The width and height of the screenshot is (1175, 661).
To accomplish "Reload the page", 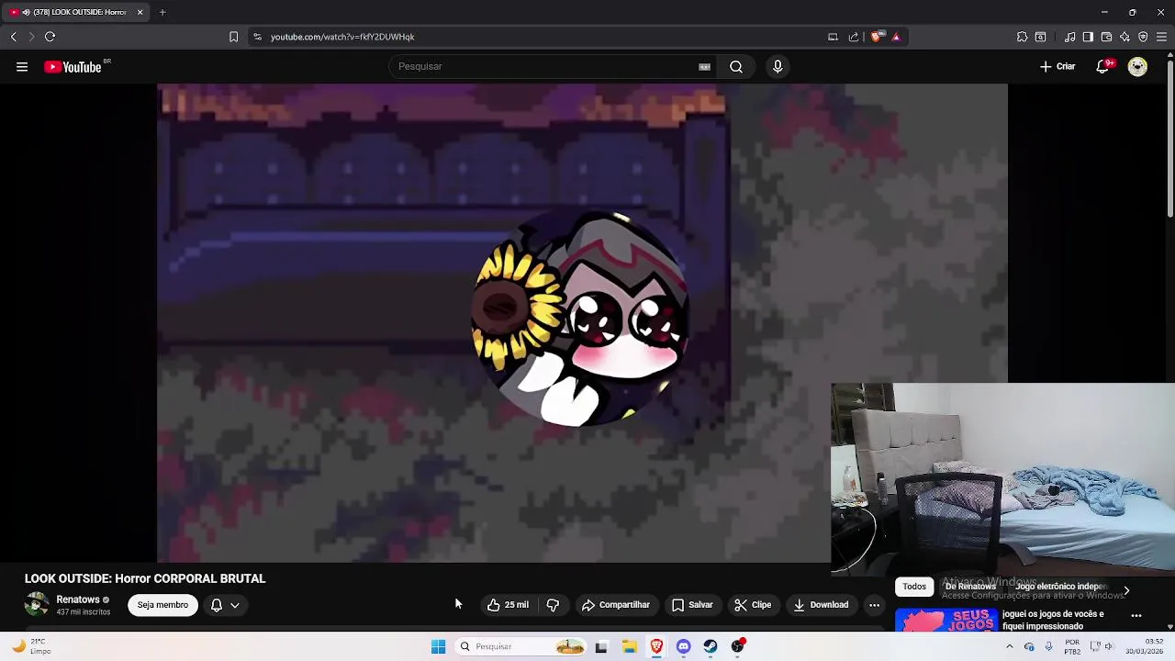I will point(50,37).
